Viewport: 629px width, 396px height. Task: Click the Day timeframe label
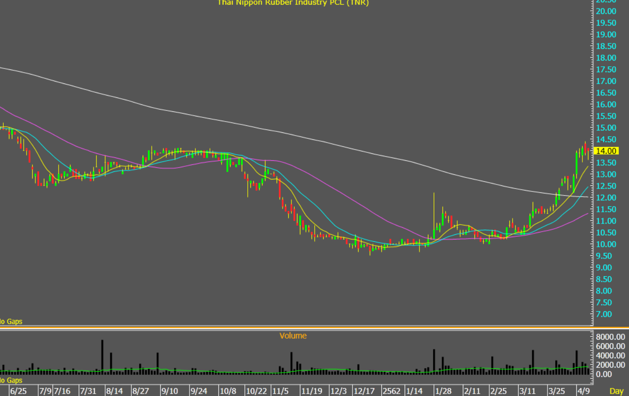tap(616, 390)
